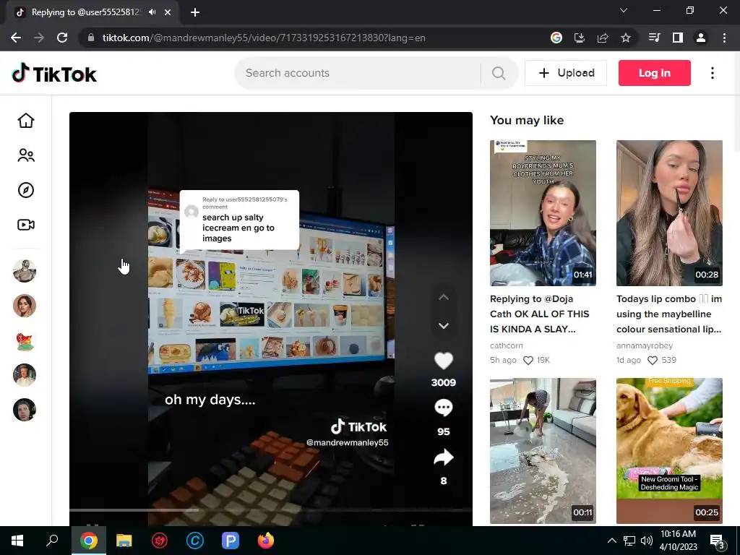Go back with the browser back arrow
Image resolution: width=740 pixels, height=555 pixels.
tap(16, 38)
